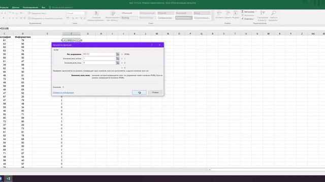Image resolution: width=325 pixels, height=182 pixels.
Task: Apply the Вывод cell style
Action: 129,18
